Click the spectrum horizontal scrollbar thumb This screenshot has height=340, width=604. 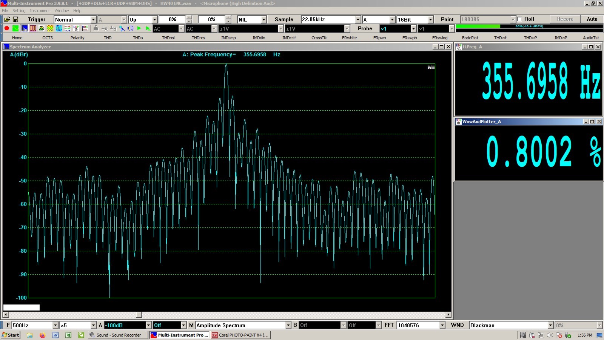139,315
